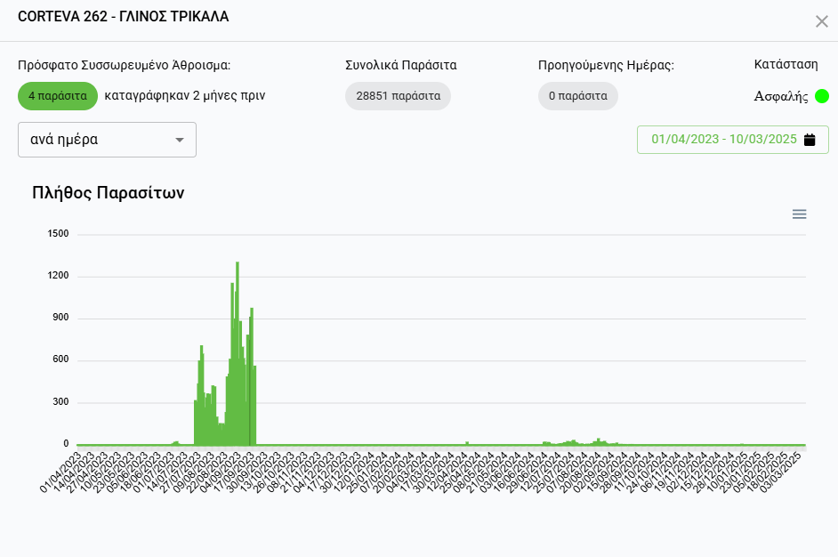Click the Συνολικά Παράσιτα heading
The height and width of the screenshot is (557, 838).
pos(400,65)
